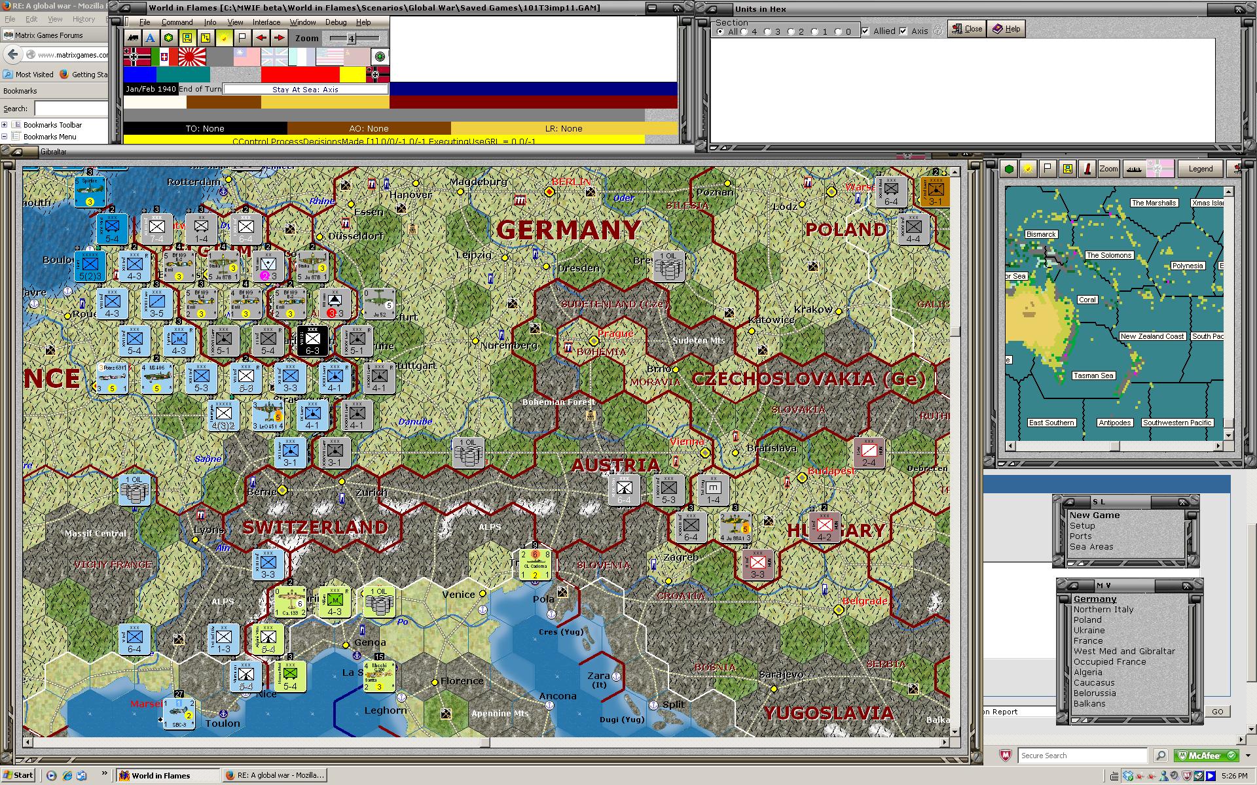Click the pink flag icon in minimap toolbar

pos(1159,169)
